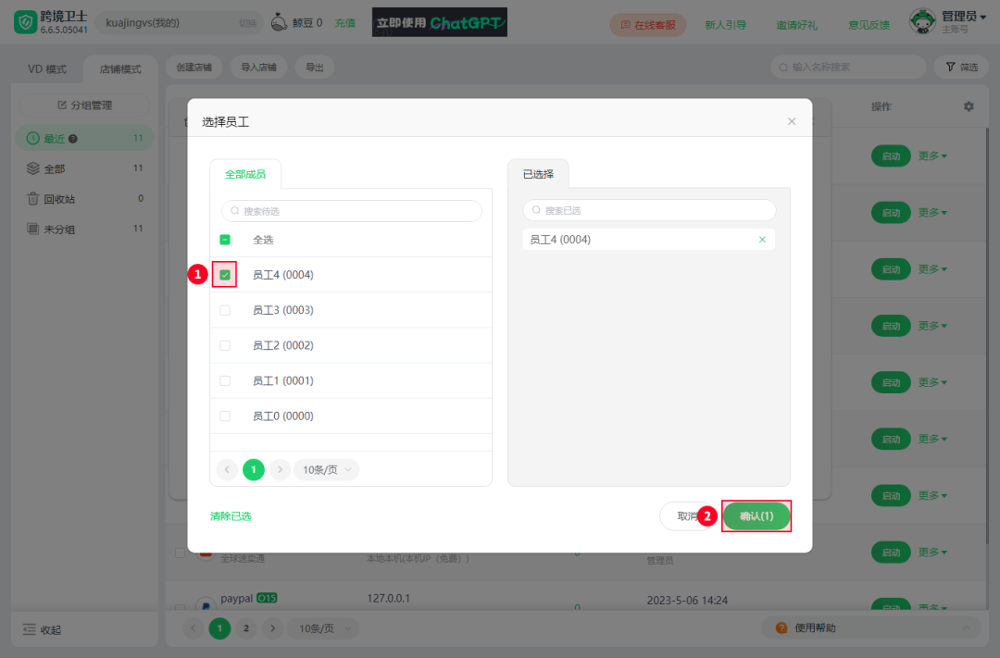This screenshot has height=658, width=1000.
Task: Click the 筛选 filter icon
Action: pos(952,67)
